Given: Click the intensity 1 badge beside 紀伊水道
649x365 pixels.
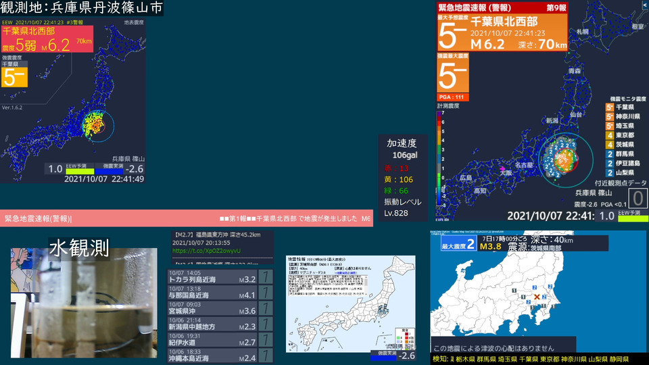Looking at the screenshot, I should pyautogui.click(x=266, y=339).
